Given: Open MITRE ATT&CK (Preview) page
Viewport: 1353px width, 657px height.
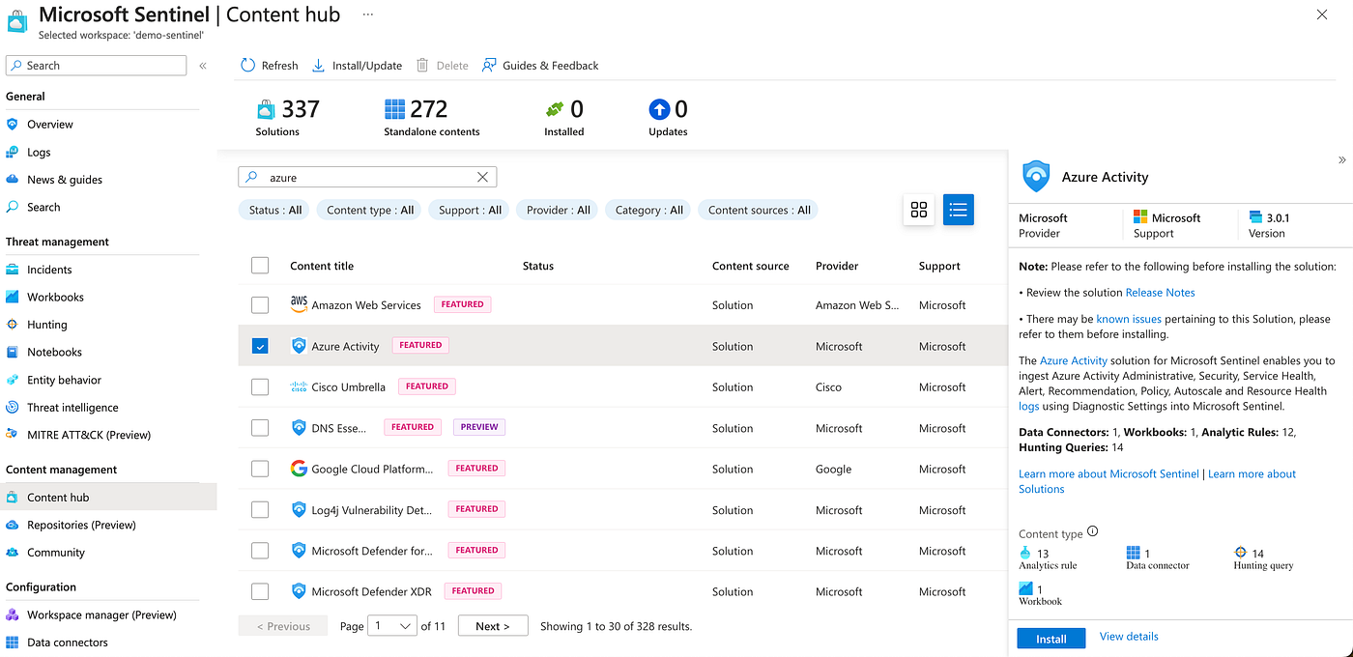Looking at the screenshot, I should [x=89, y=435].
